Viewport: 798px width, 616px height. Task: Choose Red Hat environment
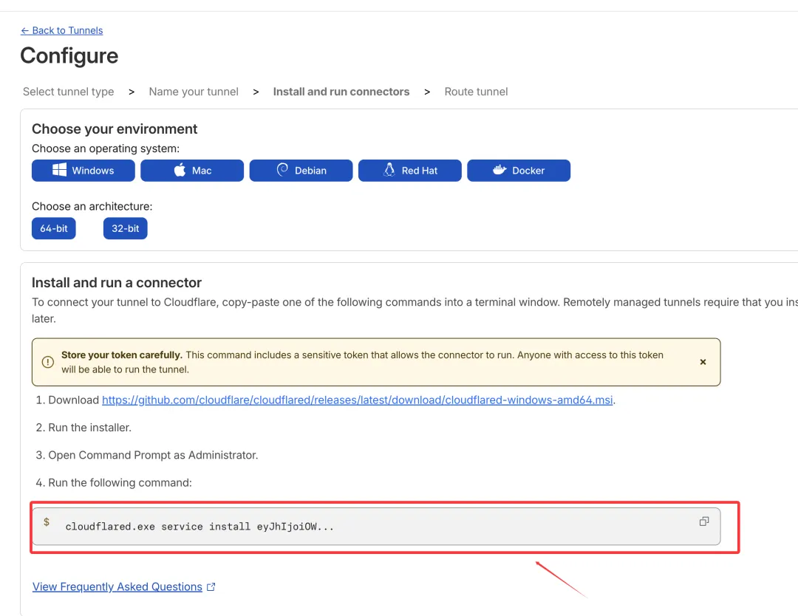pos(409,171)
